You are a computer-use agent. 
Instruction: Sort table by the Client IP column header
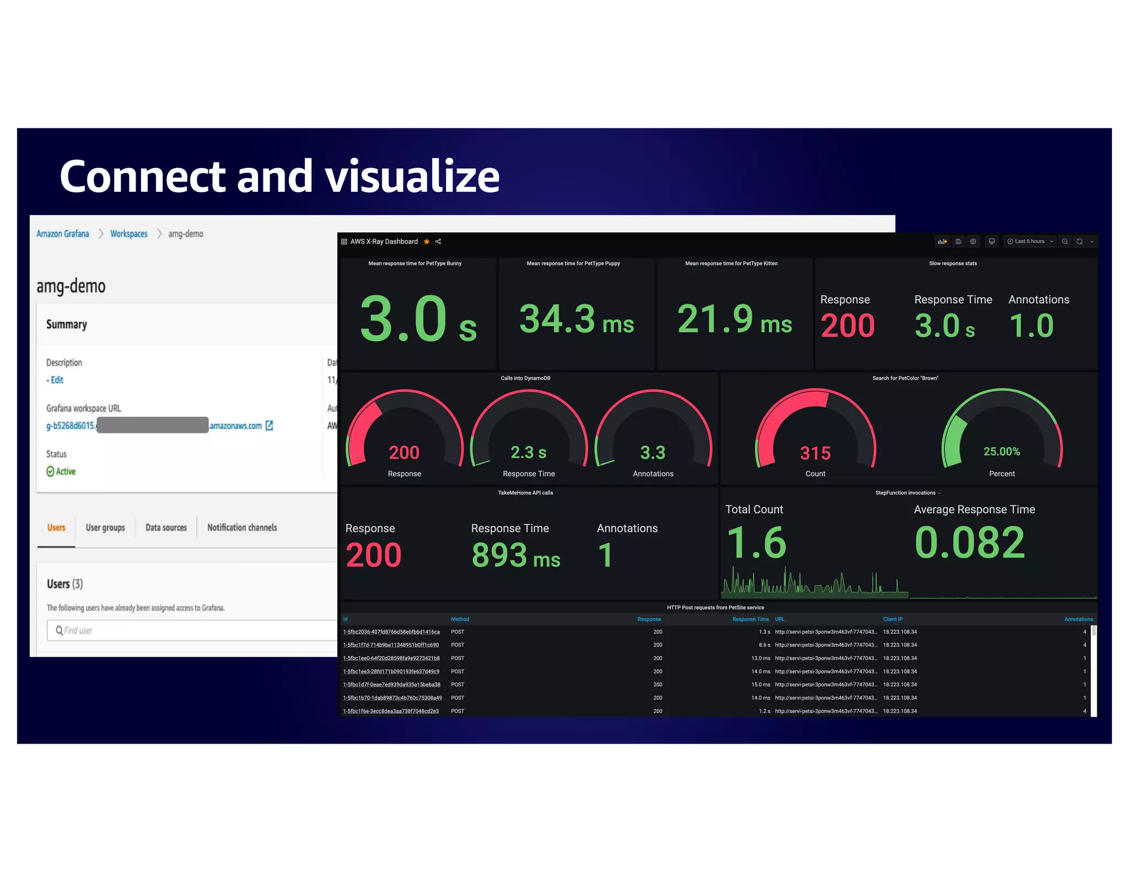tap(893, 619)
